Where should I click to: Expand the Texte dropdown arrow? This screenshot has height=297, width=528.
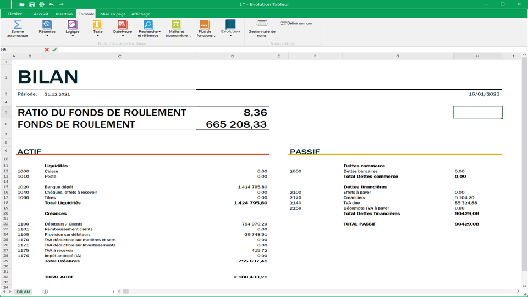98,36
